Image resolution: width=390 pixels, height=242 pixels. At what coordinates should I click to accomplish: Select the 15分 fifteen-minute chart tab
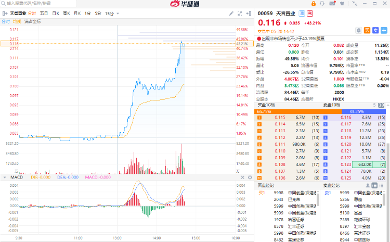pos(109,14)
